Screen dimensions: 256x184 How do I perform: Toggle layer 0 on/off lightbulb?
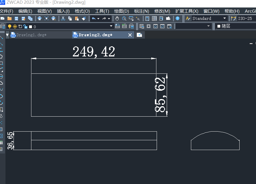10,26
